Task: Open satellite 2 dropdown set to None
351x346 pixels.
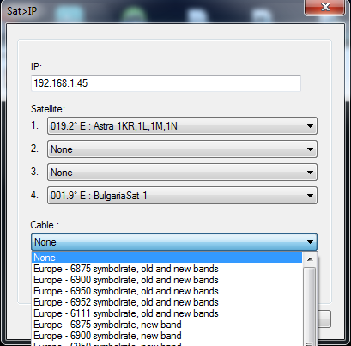Action: (182, 149)
